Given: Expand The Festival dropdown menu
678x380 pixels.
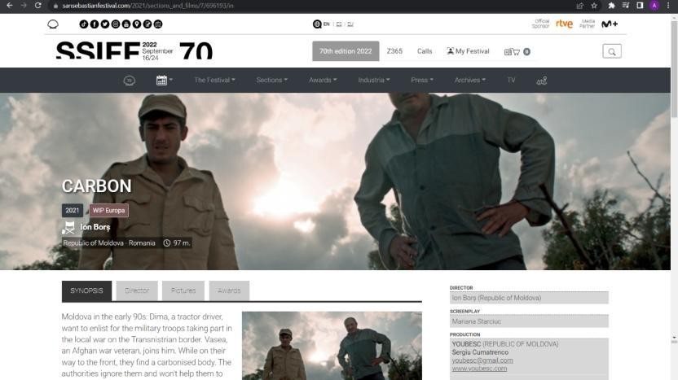Looking at the screenshot, I should 214,81.
